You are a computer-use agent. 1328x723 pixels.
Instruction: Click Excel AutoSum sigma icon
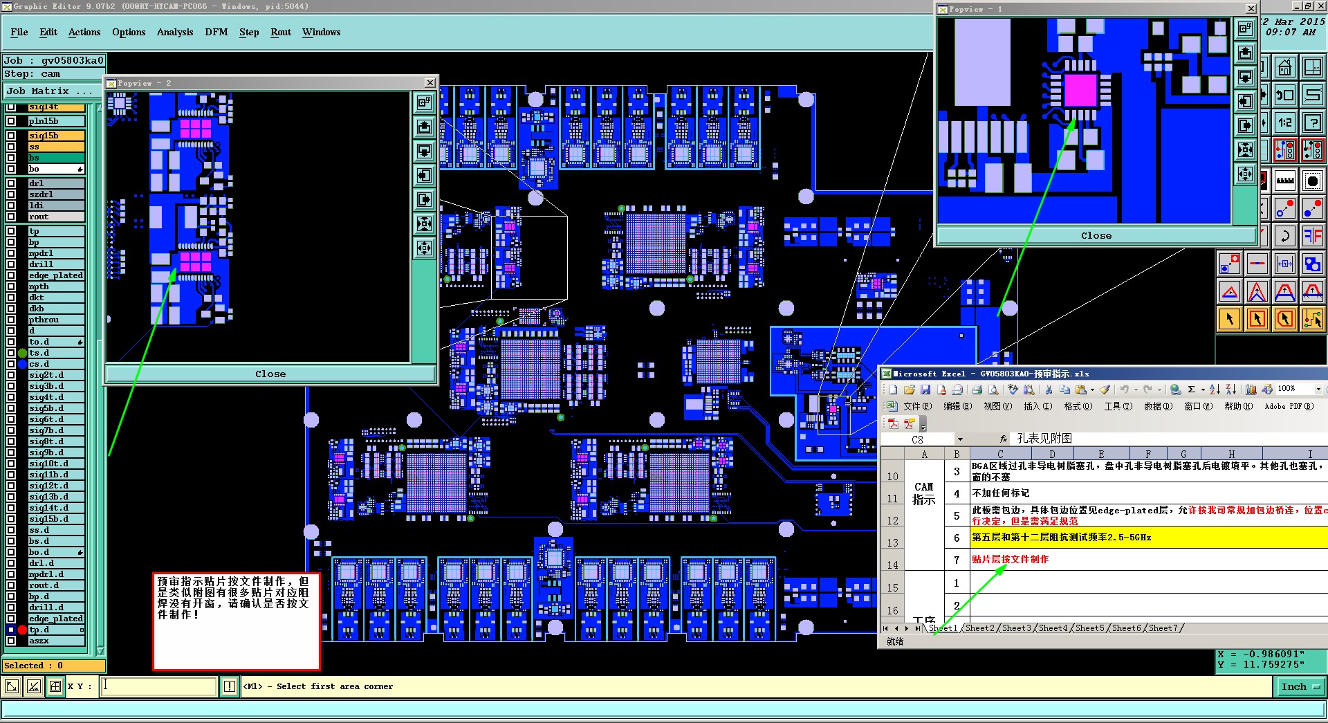pyautogui.click(x=1192, y=390)
